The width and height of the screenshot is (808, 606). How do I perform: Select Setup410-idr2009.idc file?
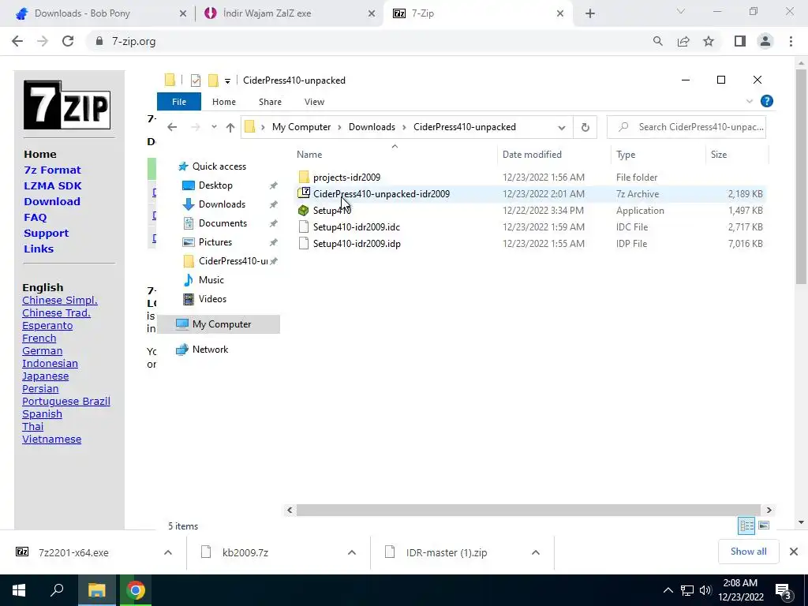[x=356, y=226]
